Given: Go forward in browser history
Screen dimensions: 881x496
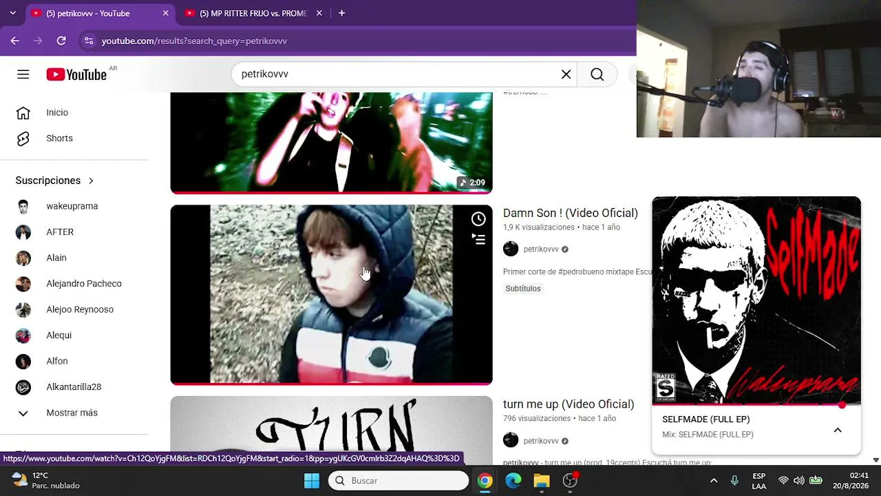Looking at the screenshot, I should point(38,41).
